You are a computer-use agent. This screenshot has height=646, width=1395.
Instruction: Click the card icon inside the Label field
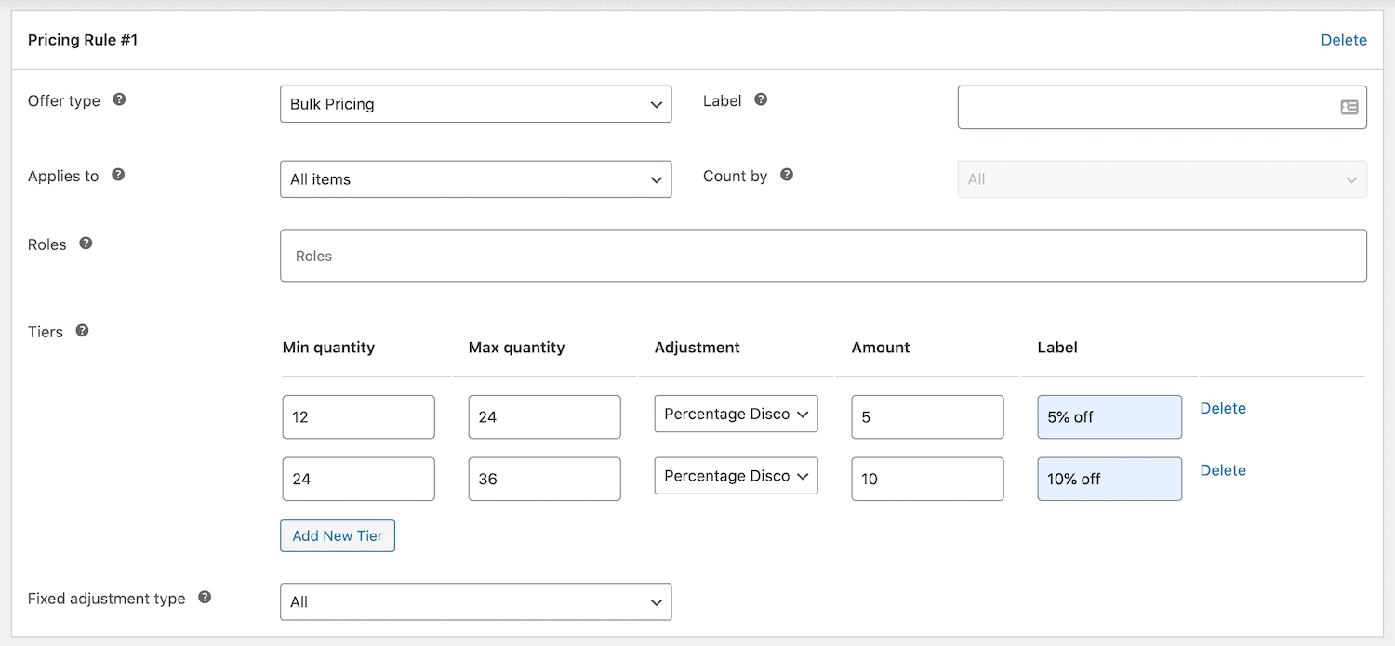(1349, 107)
